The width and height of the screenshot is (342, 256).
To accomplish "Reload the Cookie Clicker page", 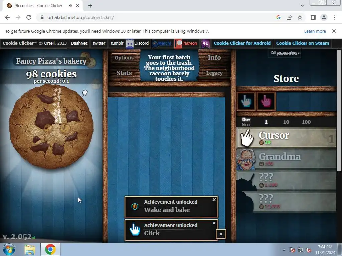I will pos(29,17).
